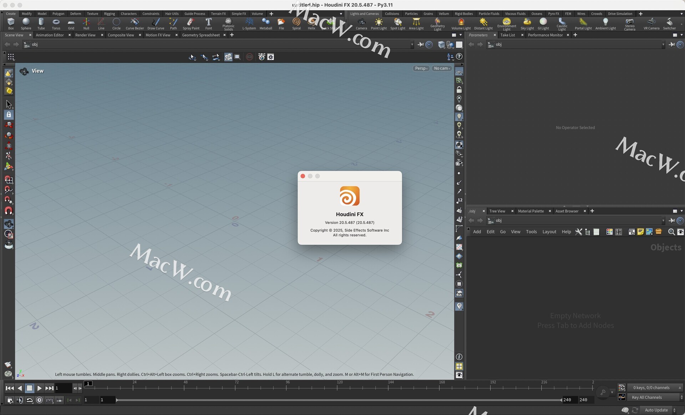Click the Rigid Bodies shelf tab
685x415 pixels.
pyautogui.click(x=463, y=14)
